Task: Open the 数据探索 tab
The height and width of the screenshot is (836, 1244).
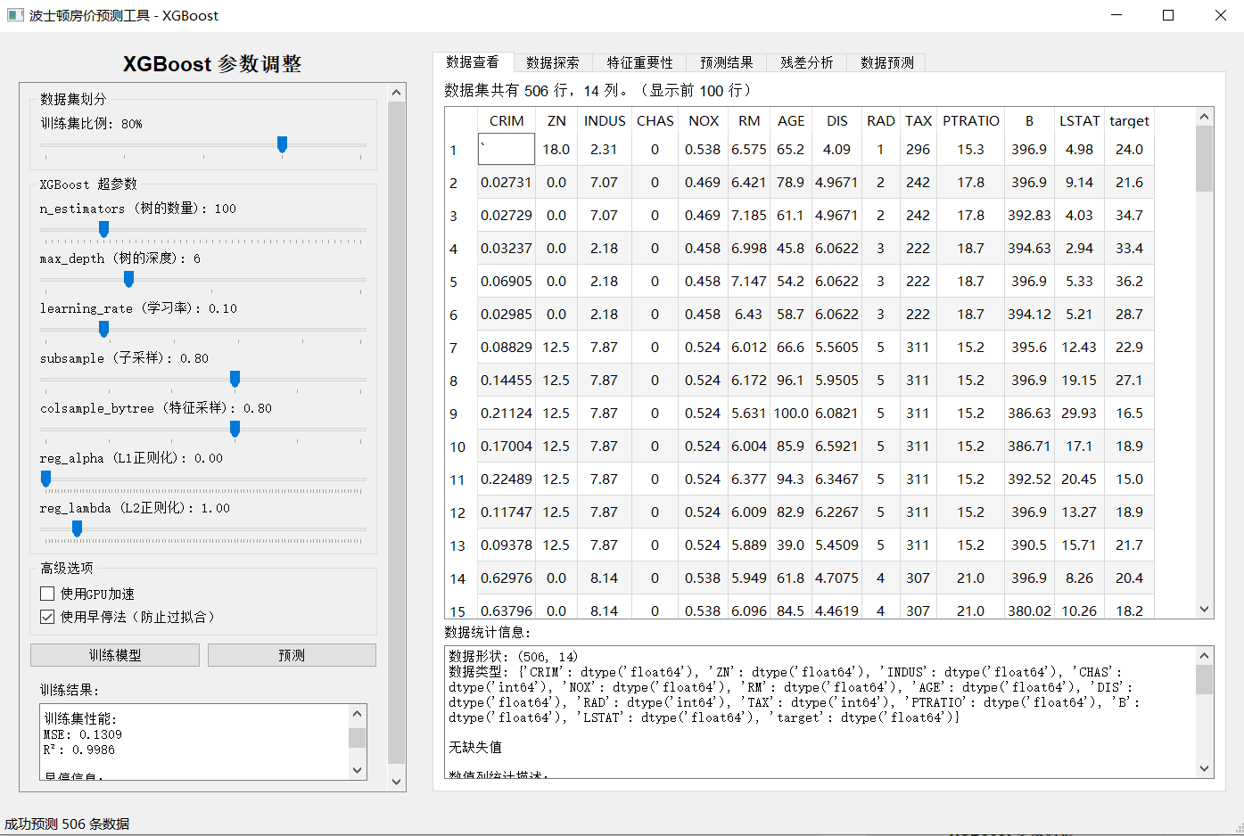Action: pyautogui.click(x=553, y=62)
